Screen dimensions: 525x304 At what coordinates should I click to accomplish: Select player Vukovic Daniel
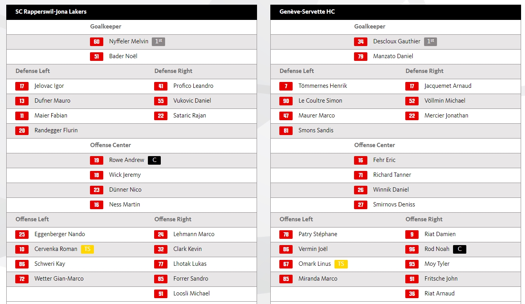coord(192,101)
